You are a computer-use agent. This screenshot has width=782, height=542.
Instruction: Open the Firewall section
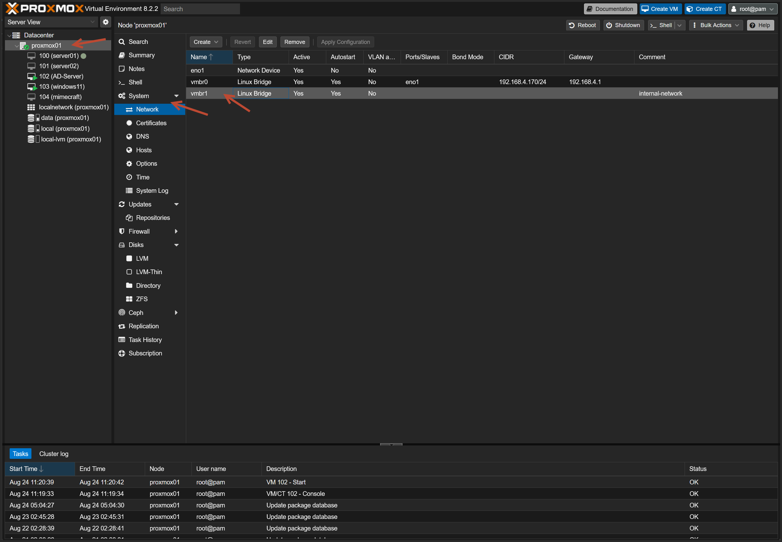(139, 231)
